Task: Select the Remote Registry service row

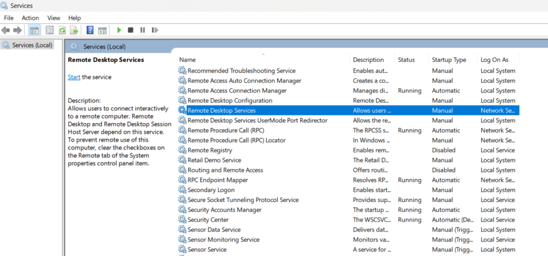Action: 210,150
